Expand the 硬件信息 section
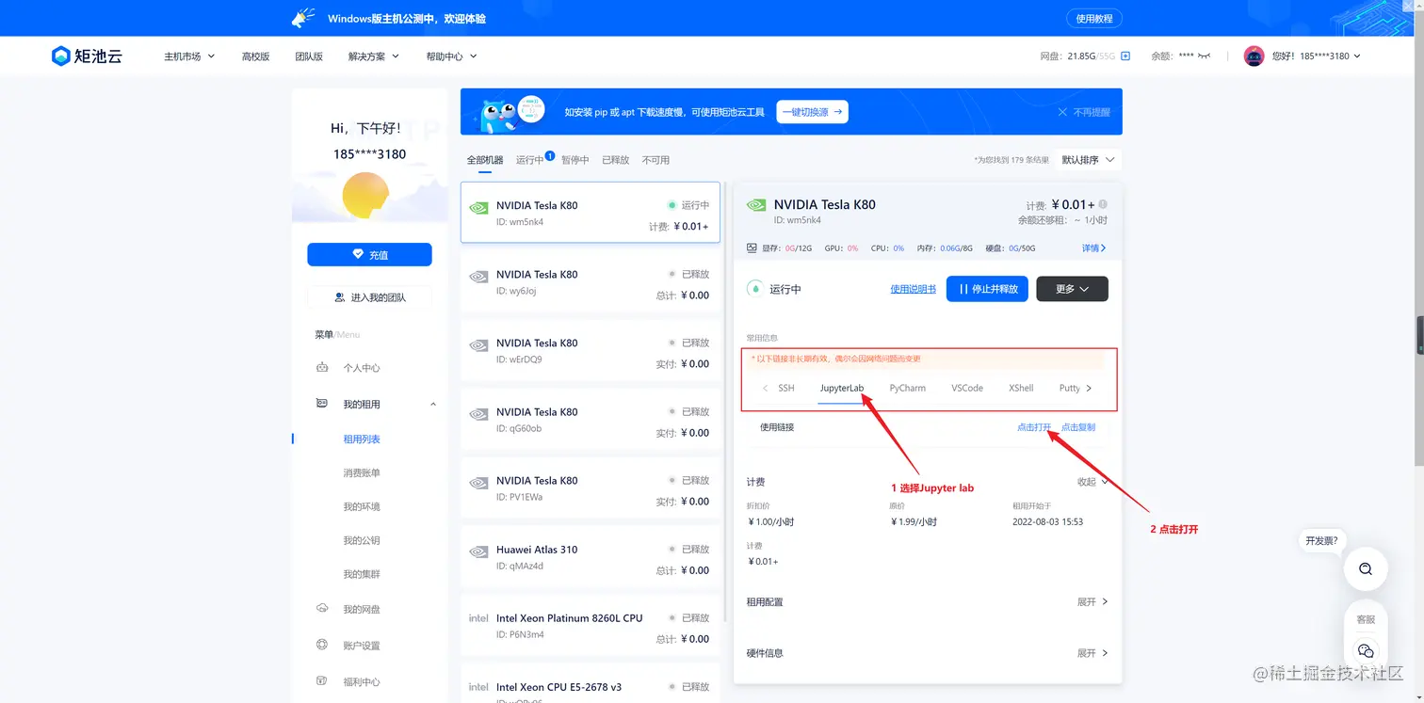This screenshot has height=703, width=1424. [1092, 652]
